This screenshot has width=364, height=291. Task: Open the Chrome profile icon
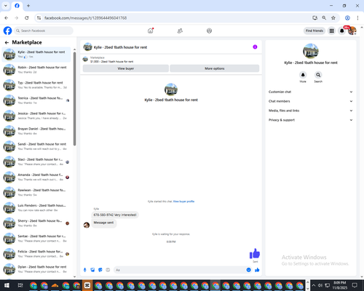coord(347,18)
